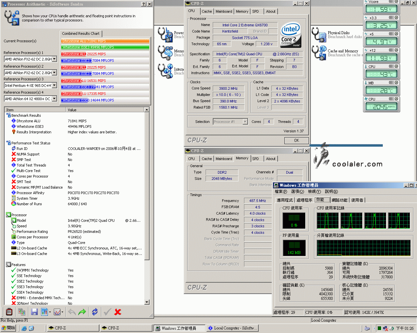Click the Power management benchmark icon

point(165,35)
